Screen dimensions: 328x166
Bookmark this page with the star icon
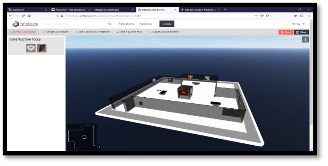tap(268, 16)
